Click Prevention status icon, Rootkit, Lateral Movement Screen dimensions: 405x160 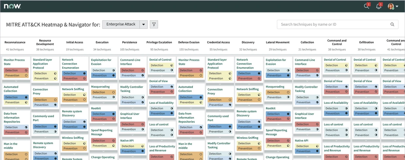pyautogui.click(x=288, y=119)
